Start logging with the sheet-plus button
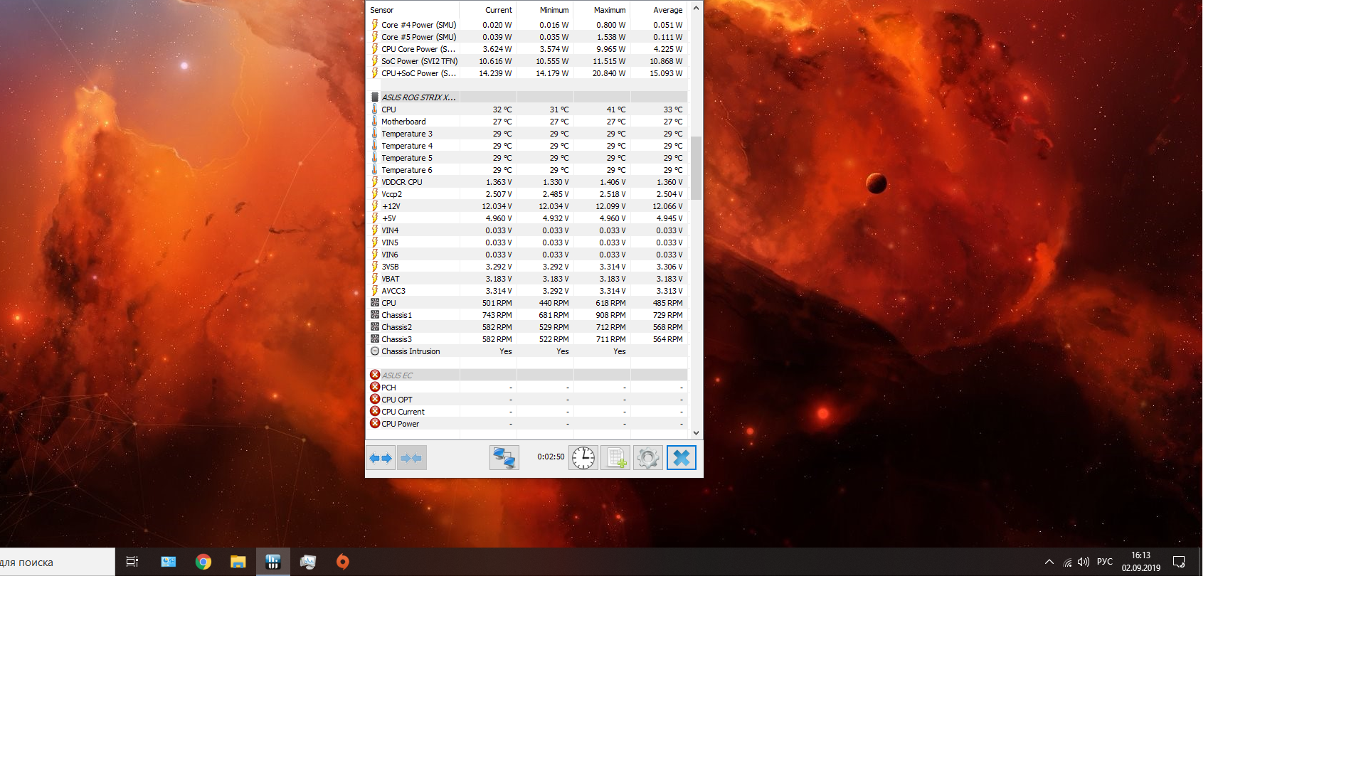The height and width of the screenshot is (768, 1366). click(615, 458)
